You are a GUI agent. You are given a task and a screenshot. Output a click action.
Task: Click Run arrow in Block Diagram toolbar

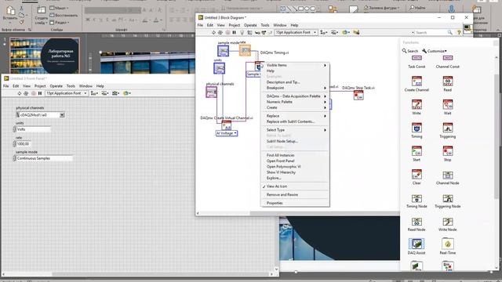point(213,32)
